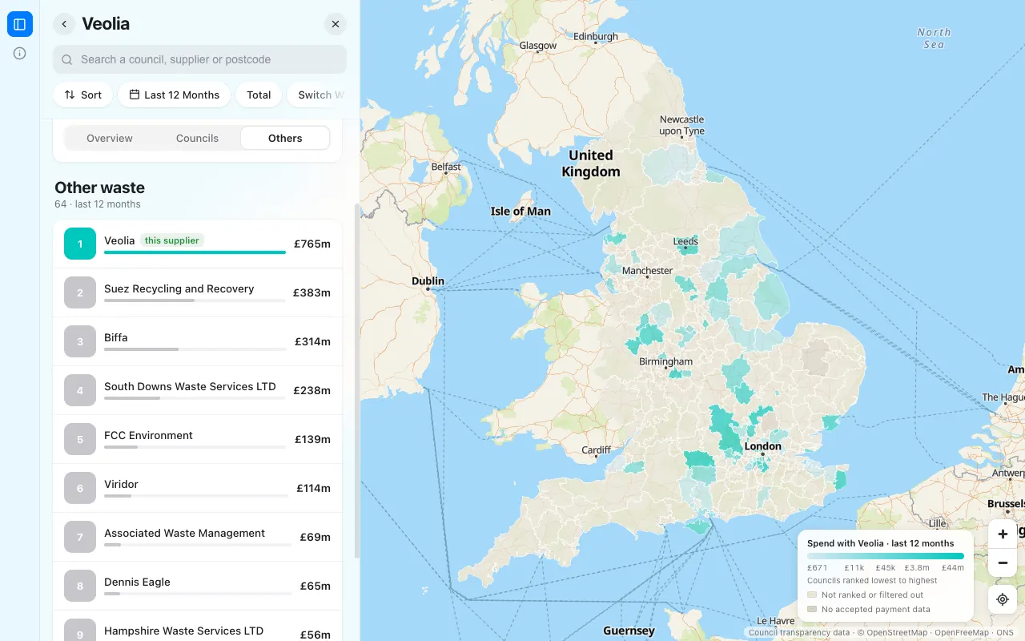Viewport: 1025px width, 641px height.
Task: Switch to the Overview tab
Action: [x=110, y=138]
